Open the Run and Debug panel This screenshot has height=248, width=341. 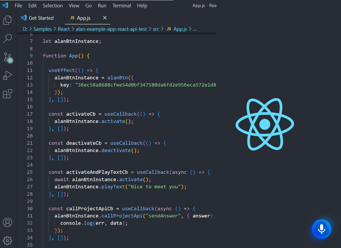click(7, 75)
